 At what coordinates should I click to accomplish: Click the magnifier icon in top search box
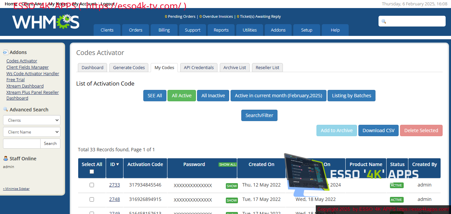pyautogui.click(x=384, y=21)
